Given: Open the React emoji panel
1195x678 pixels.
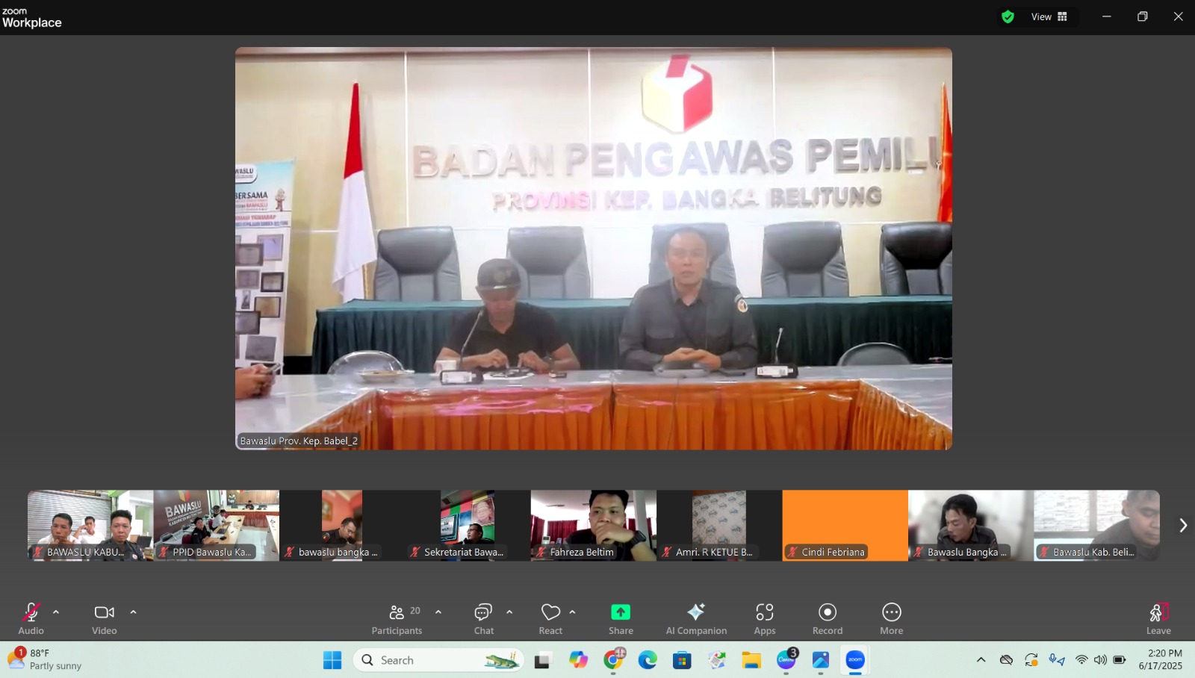Looking at the screenshot, I should [x=550, y=612].
